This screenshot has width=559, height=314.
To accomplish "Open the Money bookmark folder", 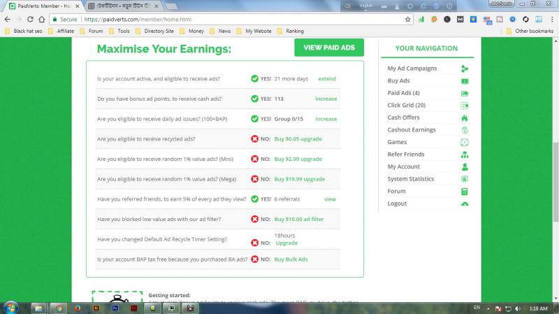I will tap(191, 31).
